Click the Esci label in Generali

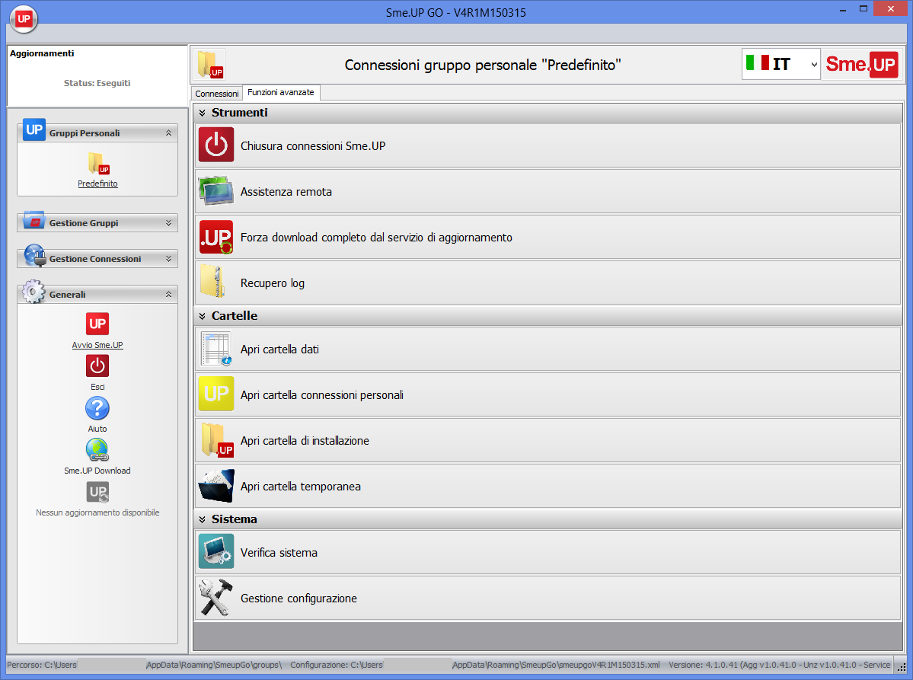97,387
